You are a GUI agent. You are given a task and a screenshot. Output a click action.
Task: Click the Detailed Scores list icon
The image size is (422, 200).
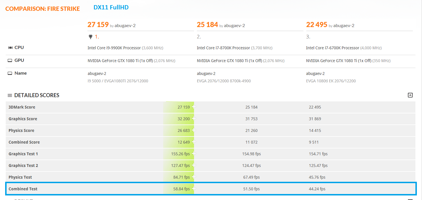pyautogui.click(x=10, y=95)
